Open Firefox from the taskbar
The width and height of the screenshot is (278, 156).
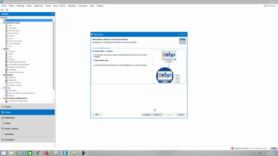[47, 153]
